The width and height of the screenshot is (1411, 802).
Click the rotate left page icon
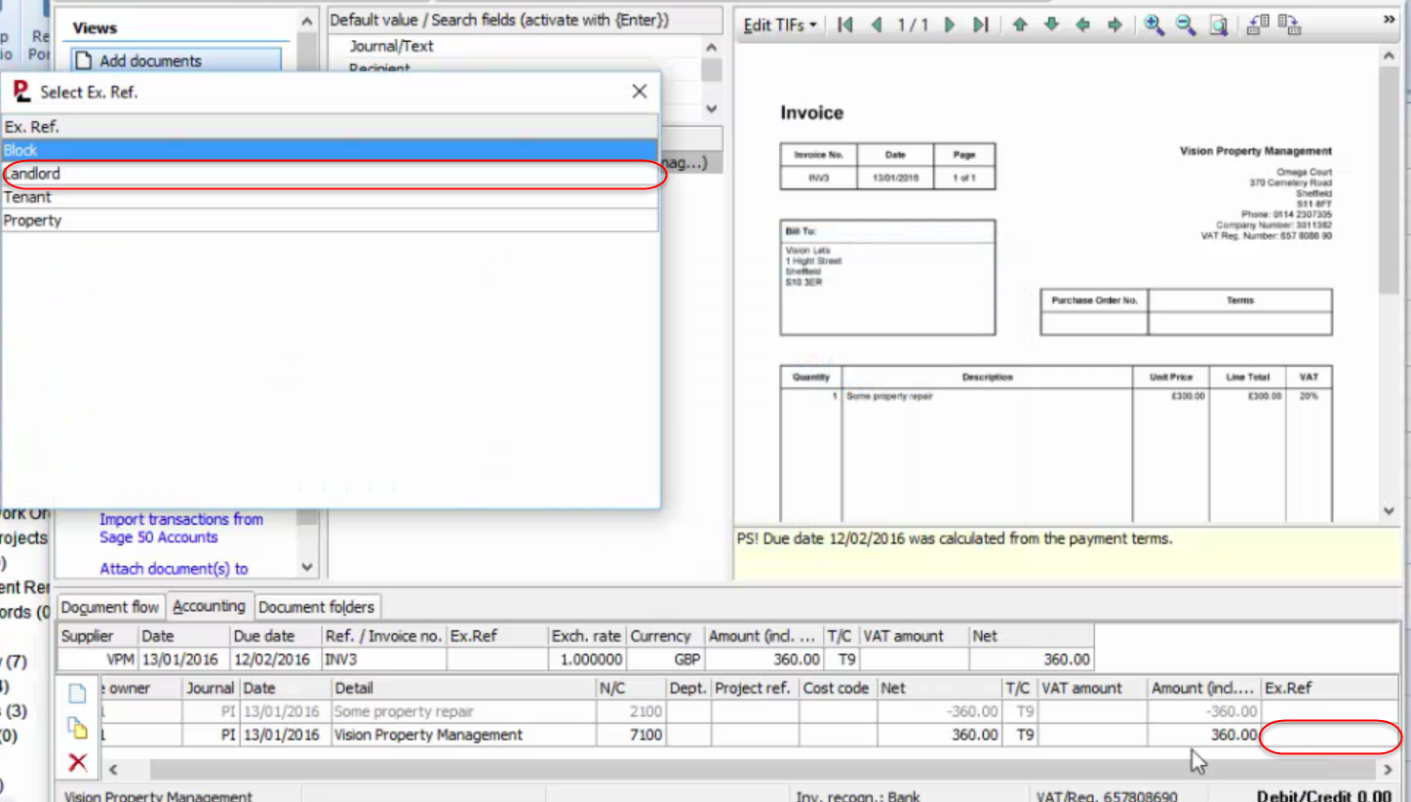click(1258, 24)
